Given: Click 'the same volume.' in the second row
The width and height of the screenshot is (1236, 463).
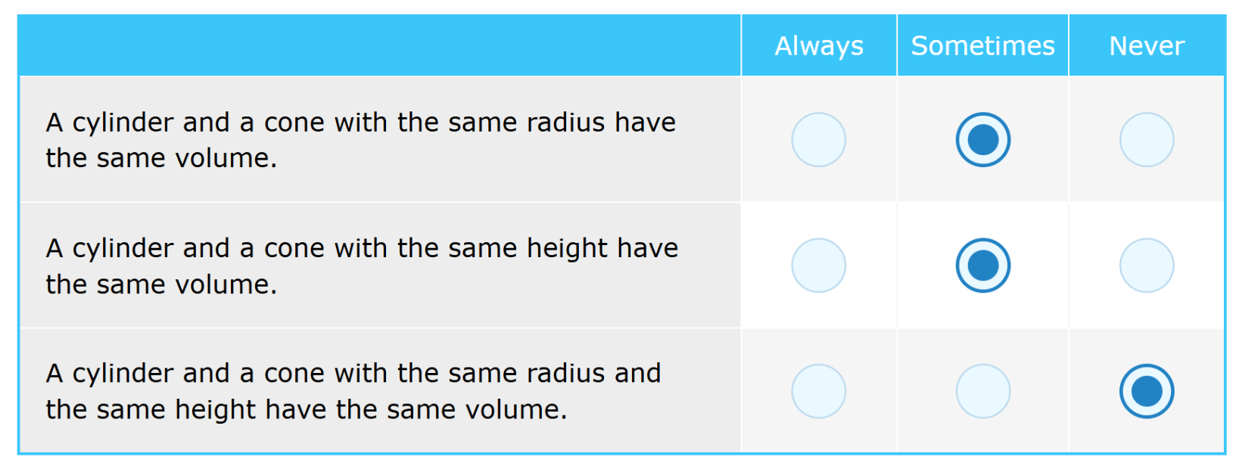Looking at the screenshot, I should click(x=161, y=284).
